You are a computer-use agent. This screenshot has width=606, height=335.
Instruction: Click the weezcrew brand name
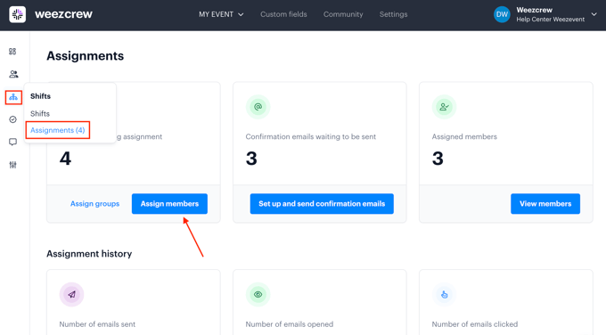(x=64, y=14)
